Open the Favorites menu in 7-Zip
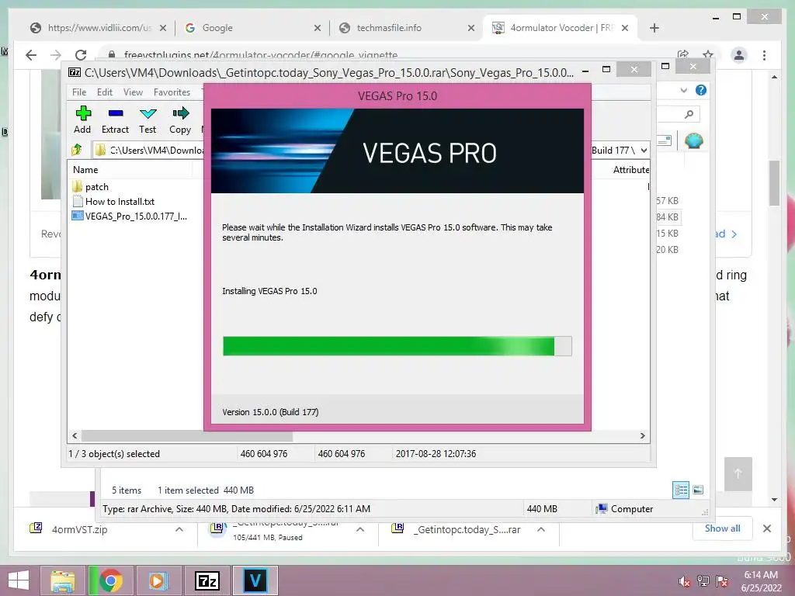 point(172,92)
